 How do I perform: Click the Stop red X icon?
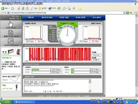click(x=18, y=8)
